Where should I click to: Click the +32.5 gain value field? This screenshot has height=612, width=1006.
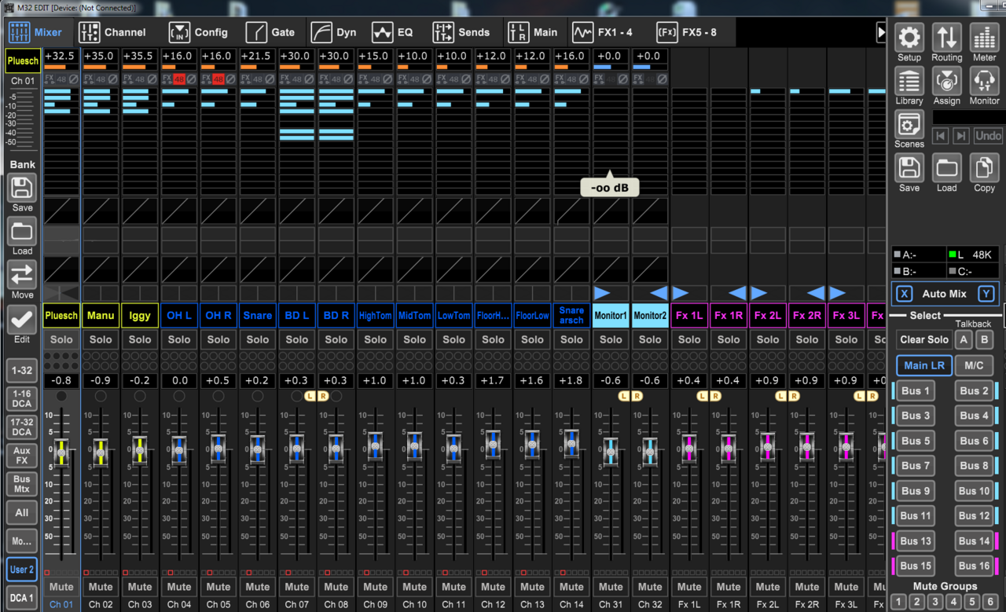tap(61, 57)
